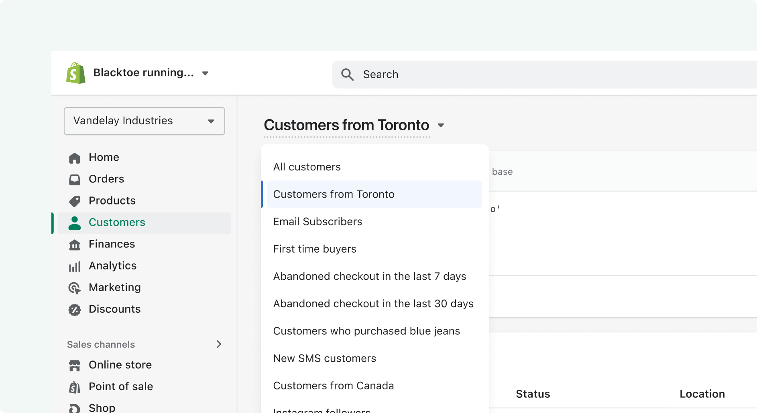Click the Analytics bar chart icon

click(75, 267)
